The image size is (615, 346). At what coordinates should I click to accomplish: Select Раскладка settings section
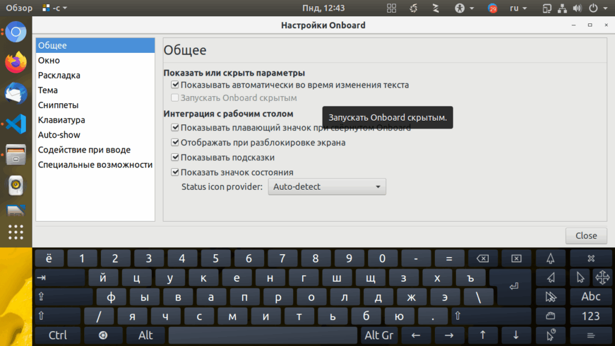(x=95, y=75)
